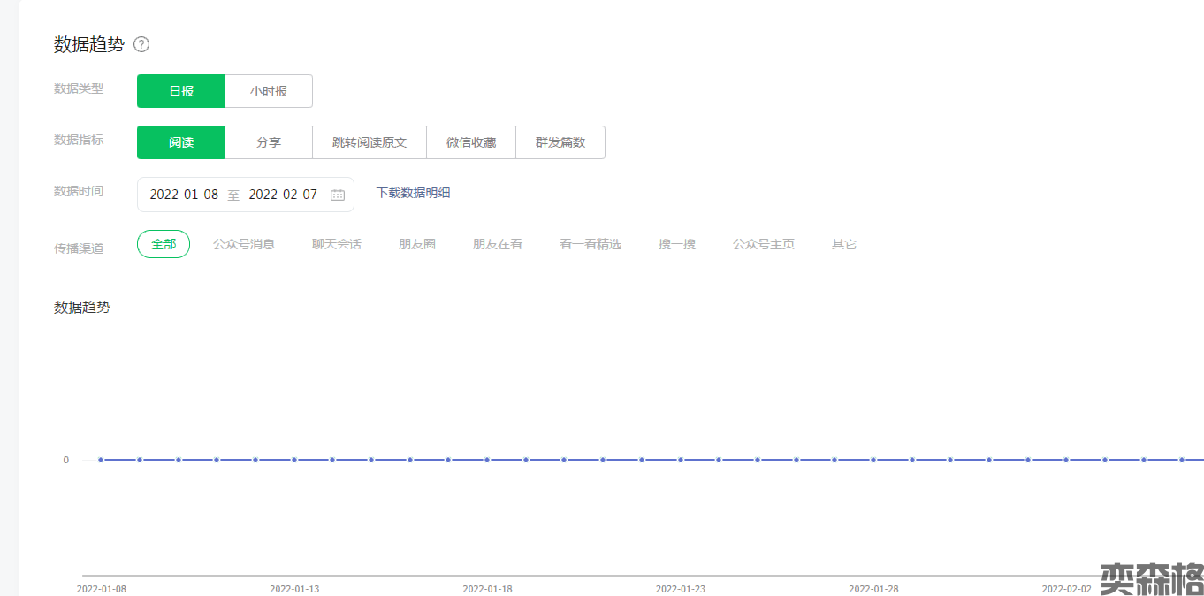Filter channel to 朋友圈
Viewport: 1204px width, 596px height.
click(417, 244)
